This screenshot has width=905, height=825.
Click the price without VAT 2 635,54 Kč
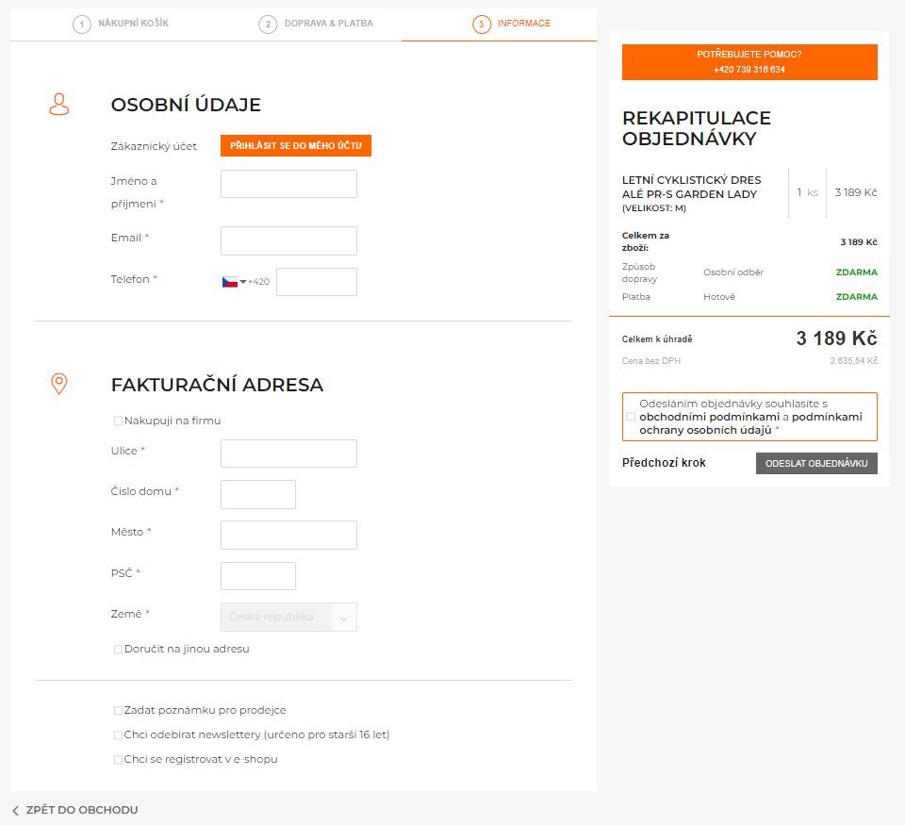click(x=854, y=361)
